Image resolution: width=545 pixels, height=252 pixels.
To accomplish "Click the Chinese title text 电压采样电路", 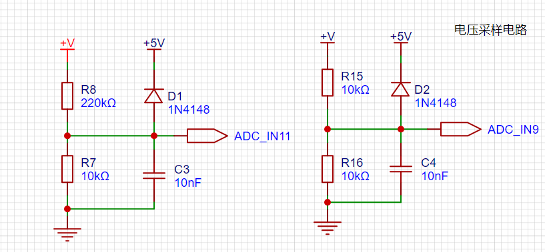I will tap(491, 30).
